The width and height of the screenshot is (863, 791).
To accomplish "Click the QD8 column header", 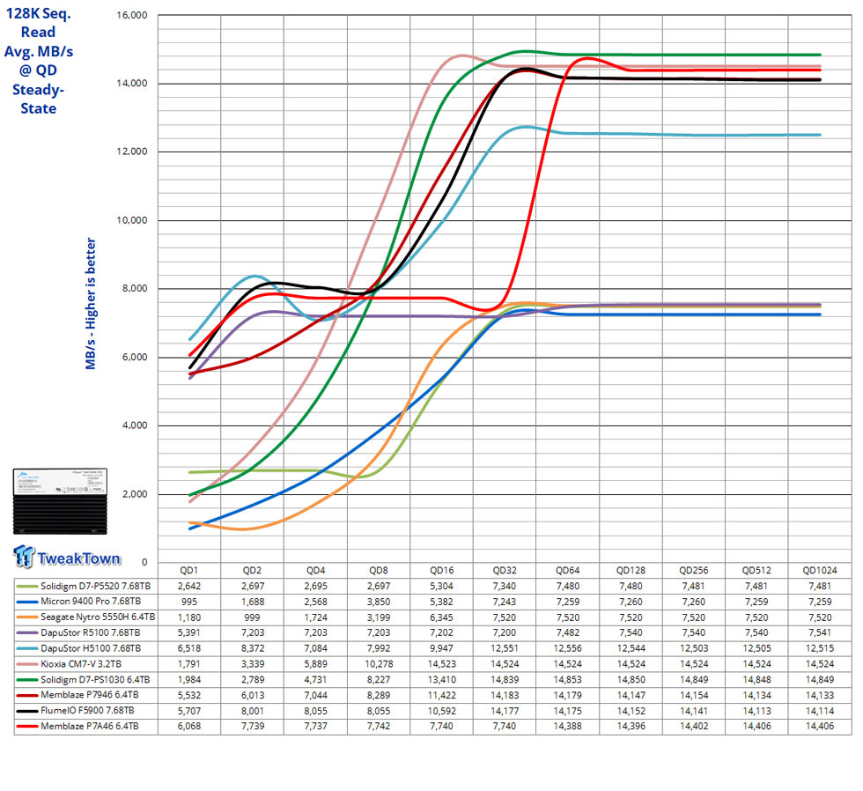I will (379, 570).
